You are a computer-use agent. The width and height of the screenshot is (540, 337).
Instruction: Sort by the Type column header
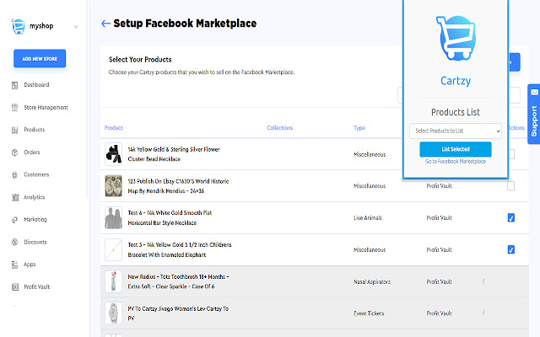[x=359, y=128]
